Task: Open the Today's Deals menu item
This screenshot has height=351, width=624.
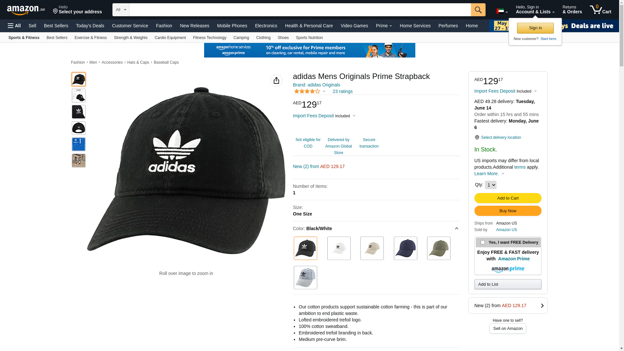Action: (x=90, y=26)
